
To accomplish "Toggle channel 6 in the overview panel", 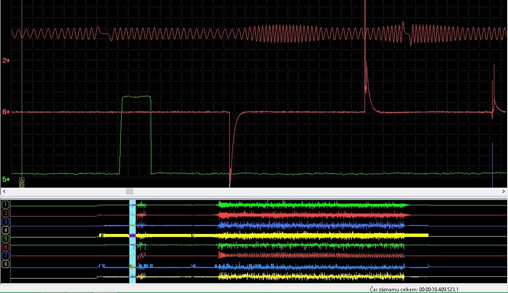I will [x=6, y=247].
